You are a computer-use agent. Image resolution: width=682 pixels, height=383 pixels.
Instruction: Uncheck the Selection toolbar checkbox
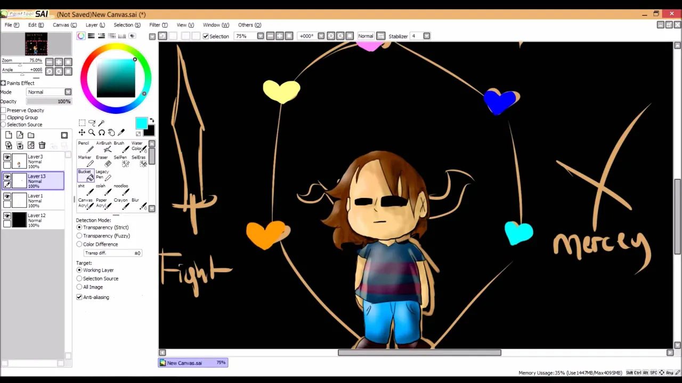click(206, 36)
